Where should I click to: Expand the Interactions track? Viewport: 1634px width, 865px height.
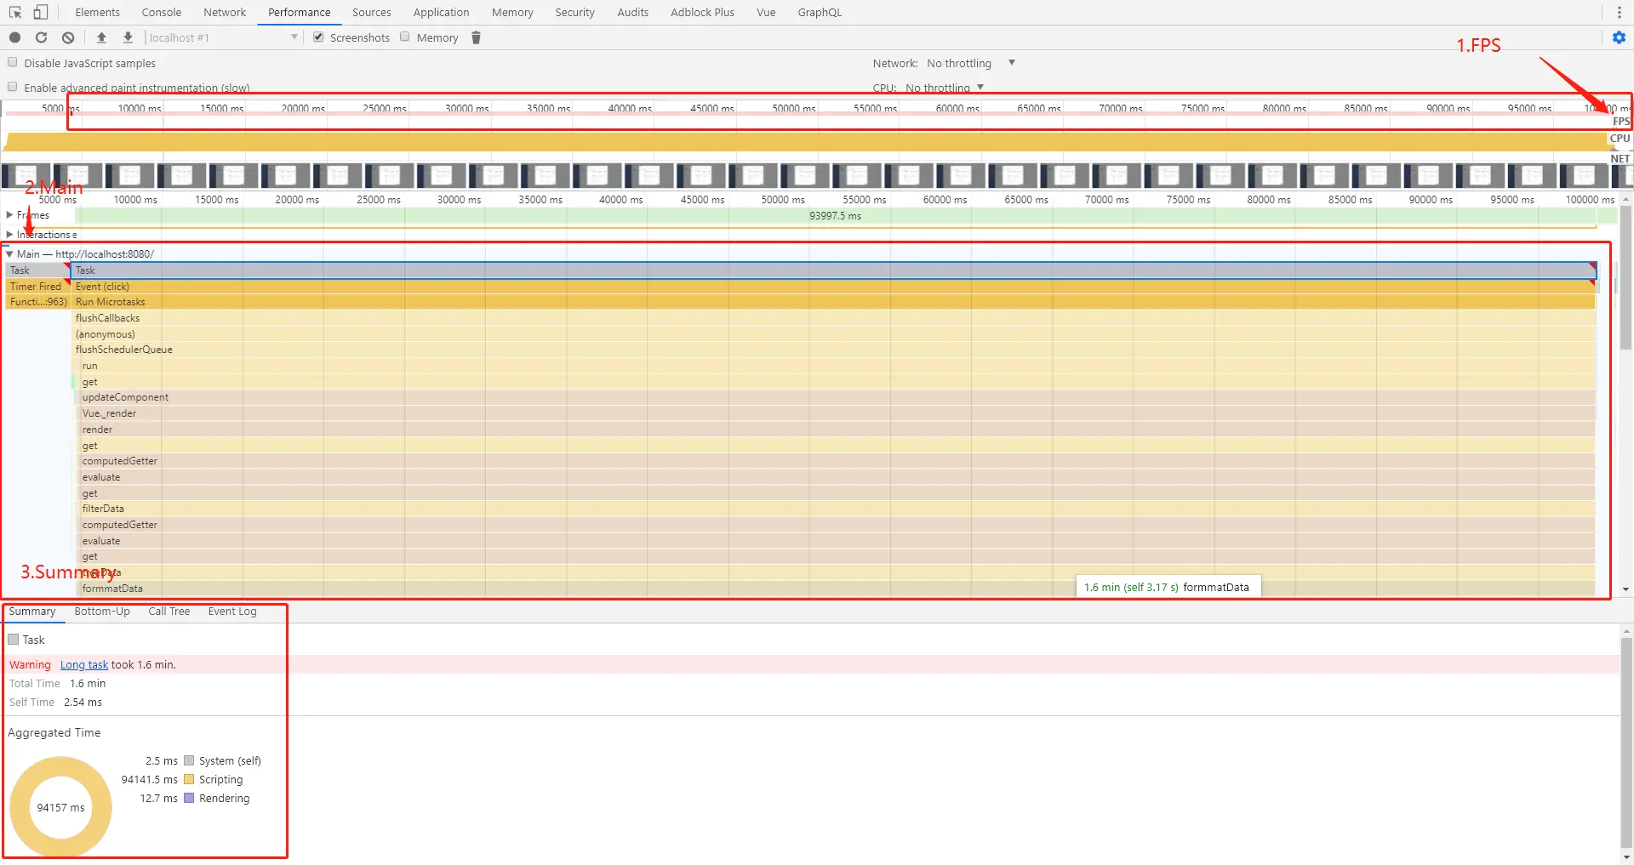[x=9, y=235]
